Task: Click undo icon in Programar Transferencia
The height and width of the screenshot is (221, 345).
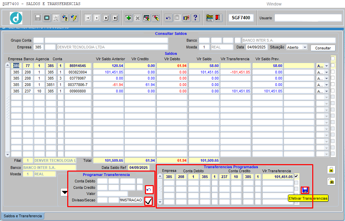Action: tap(148, 190)
